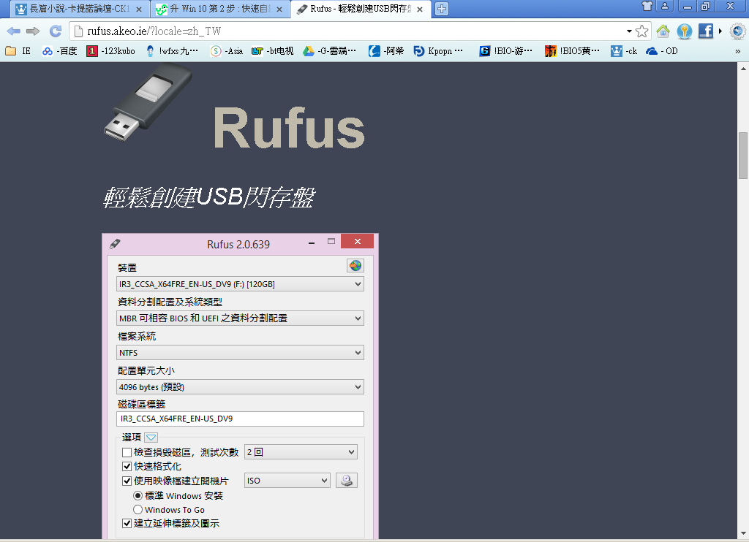
Task: Open the 裝置 device dropdown
Action: 240,284
